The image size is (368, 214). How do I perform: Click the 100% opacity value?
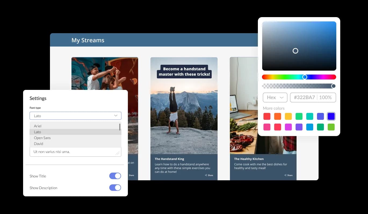click(x=325, y=97)
